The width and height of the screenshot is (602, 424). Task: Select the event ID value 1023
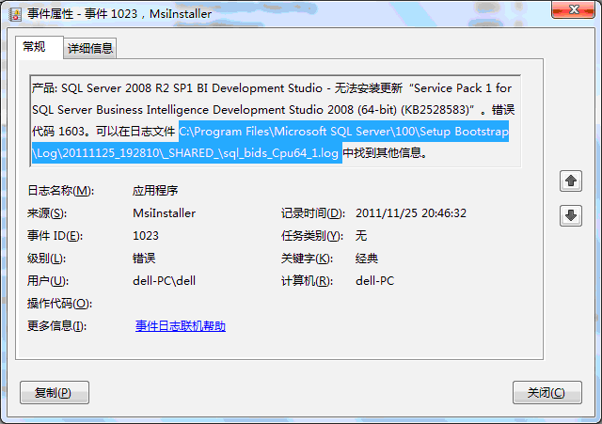(x=146, y=236)
